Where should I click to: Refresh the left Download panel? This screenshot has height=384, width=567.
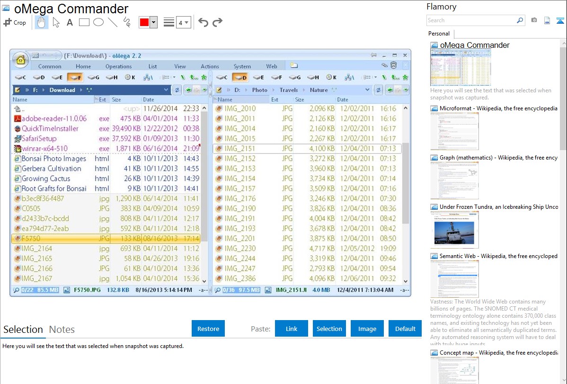pyautogui.click(x=177, y=90)
